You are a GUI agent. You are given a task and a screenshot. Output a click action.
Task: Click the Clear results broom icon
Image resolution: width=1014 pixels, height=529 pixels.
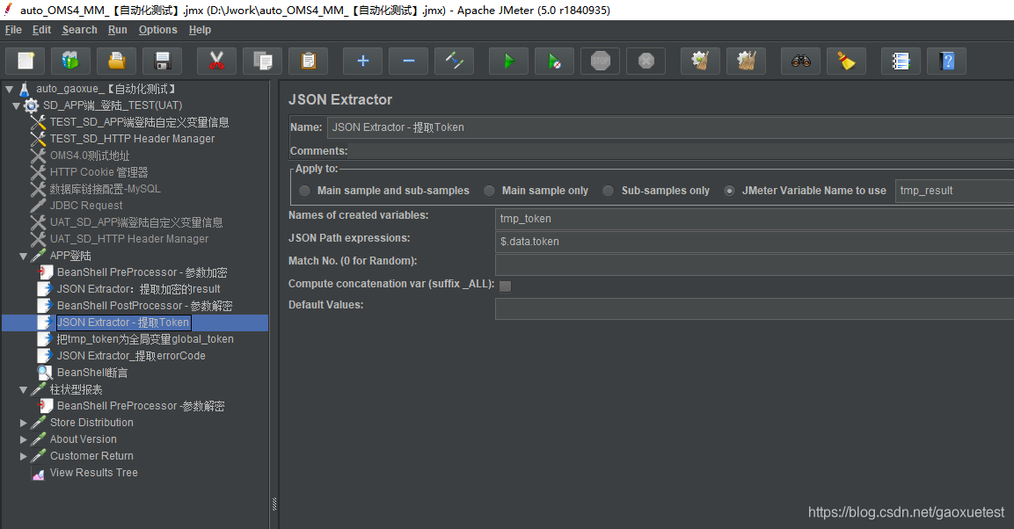pos(700,62)
